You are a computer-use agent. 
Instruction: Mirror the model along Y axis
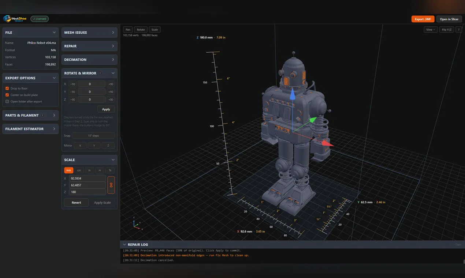pyautogui.click(x=94, y=146)
